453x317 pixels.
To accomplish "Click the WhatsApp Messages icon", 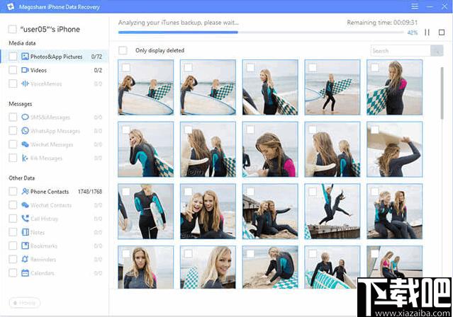I will coord(25,131).
